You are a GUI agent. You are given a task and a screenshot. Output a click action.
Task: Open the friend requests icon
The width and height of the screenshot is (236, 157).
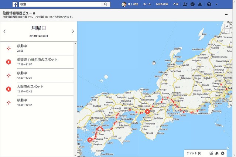[185, 4]
